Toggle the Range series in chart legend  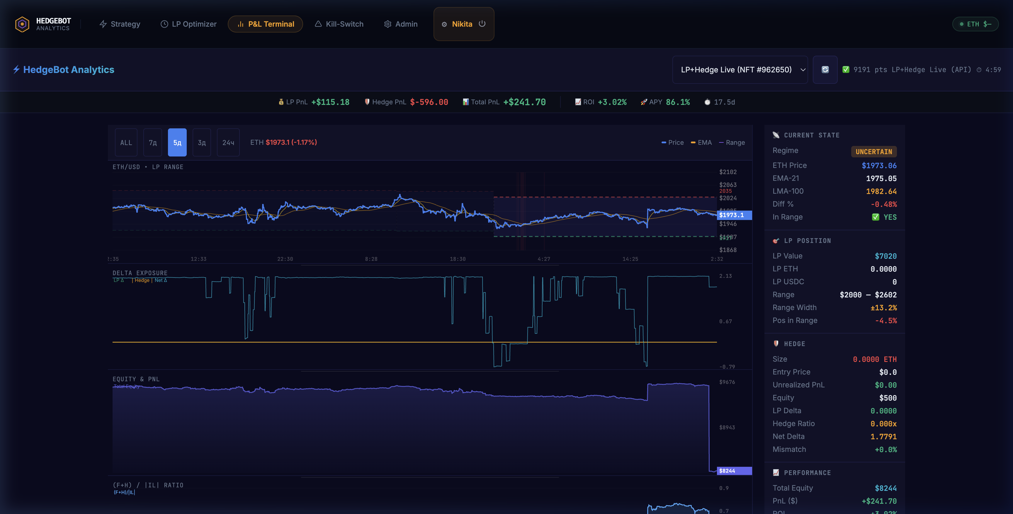click(x=732, y=142)
